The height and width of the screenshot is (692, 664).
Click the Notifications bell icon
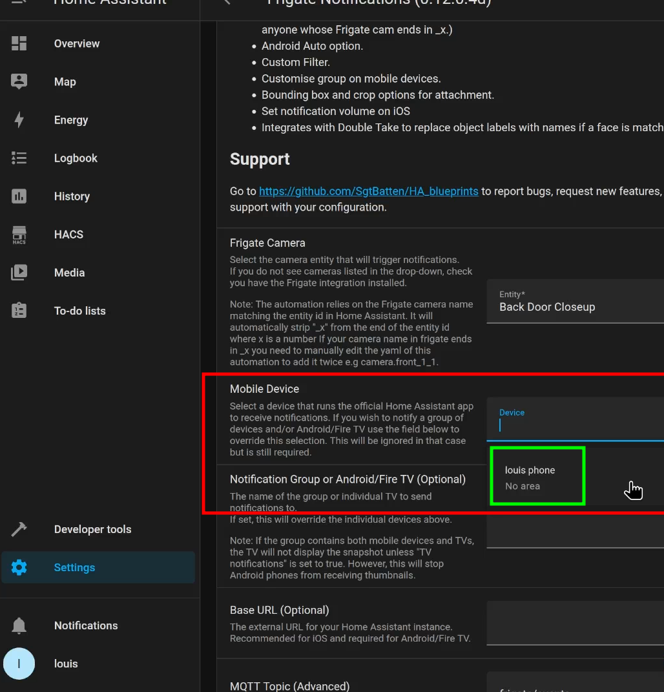coord(19,625)
